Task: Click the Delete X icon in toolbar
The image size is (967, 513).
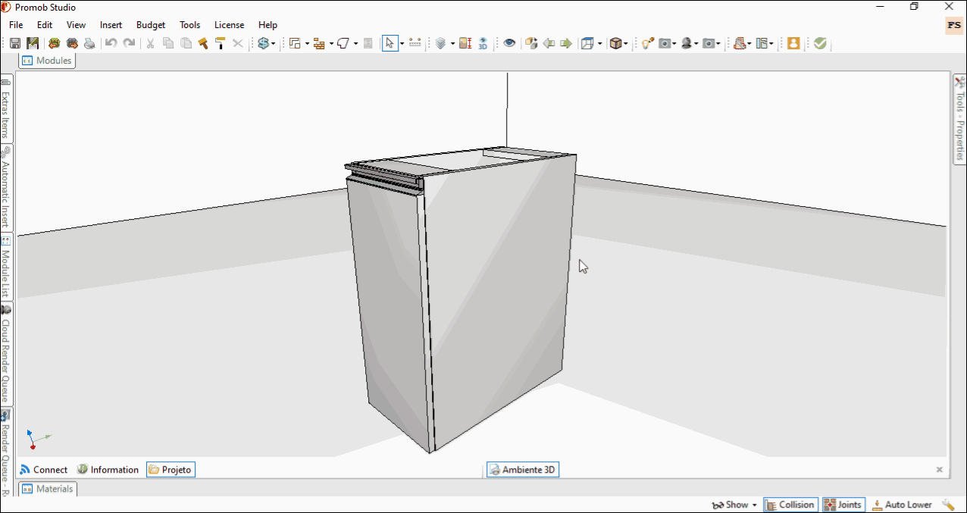Action: pyautogui.click(x=237, y=43)
